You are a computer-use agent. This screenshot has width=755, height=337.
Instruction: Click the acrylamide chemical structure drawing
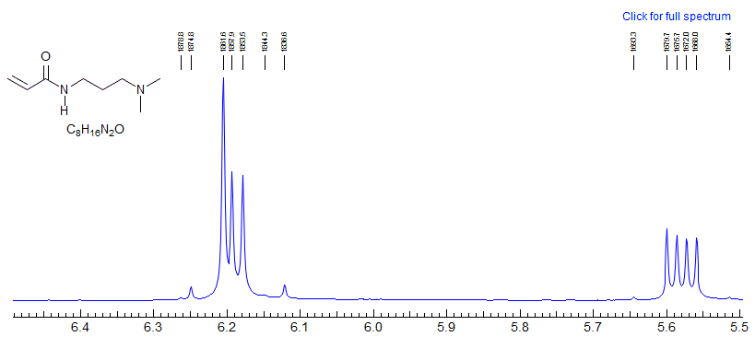click(x=84, y=83)
